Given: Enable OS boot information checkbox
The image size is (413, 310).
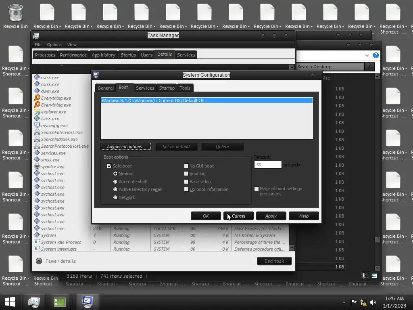Looking at the screenshot, I should (x=186, y=189).
